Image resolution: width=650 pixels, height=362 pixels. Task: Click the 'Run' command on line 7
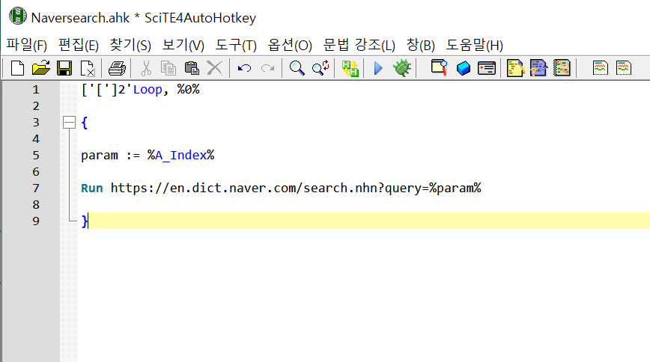pos(92,188)
